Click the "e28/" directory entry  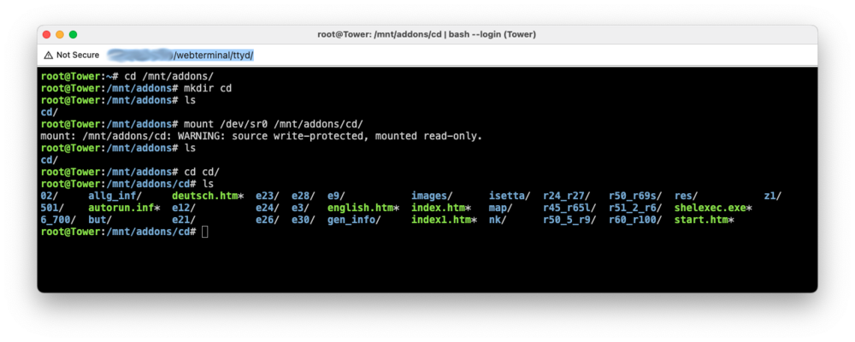point(304,196)
